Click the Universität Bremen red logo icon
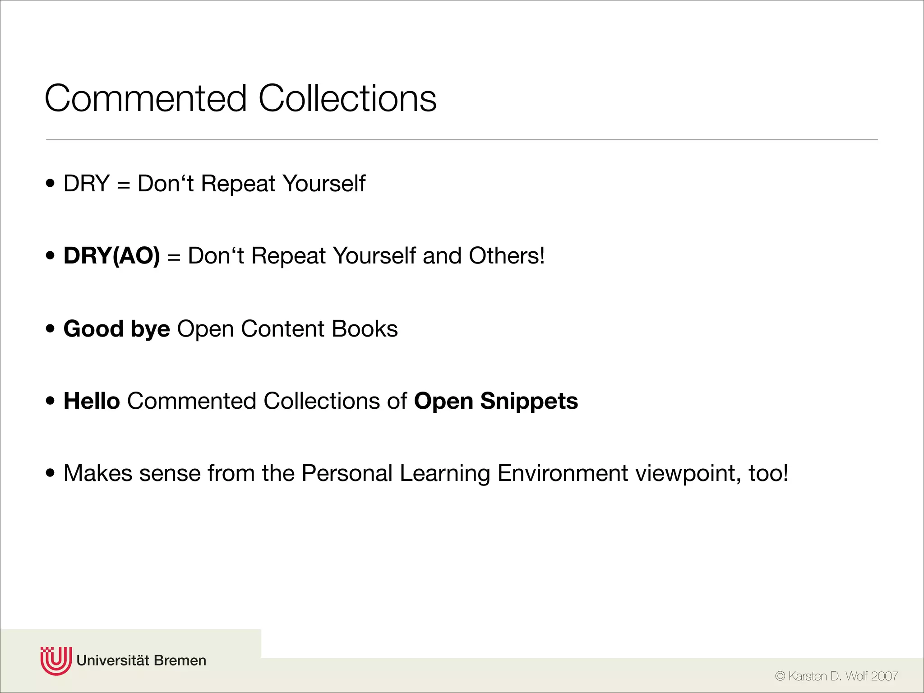 (56, 661)
